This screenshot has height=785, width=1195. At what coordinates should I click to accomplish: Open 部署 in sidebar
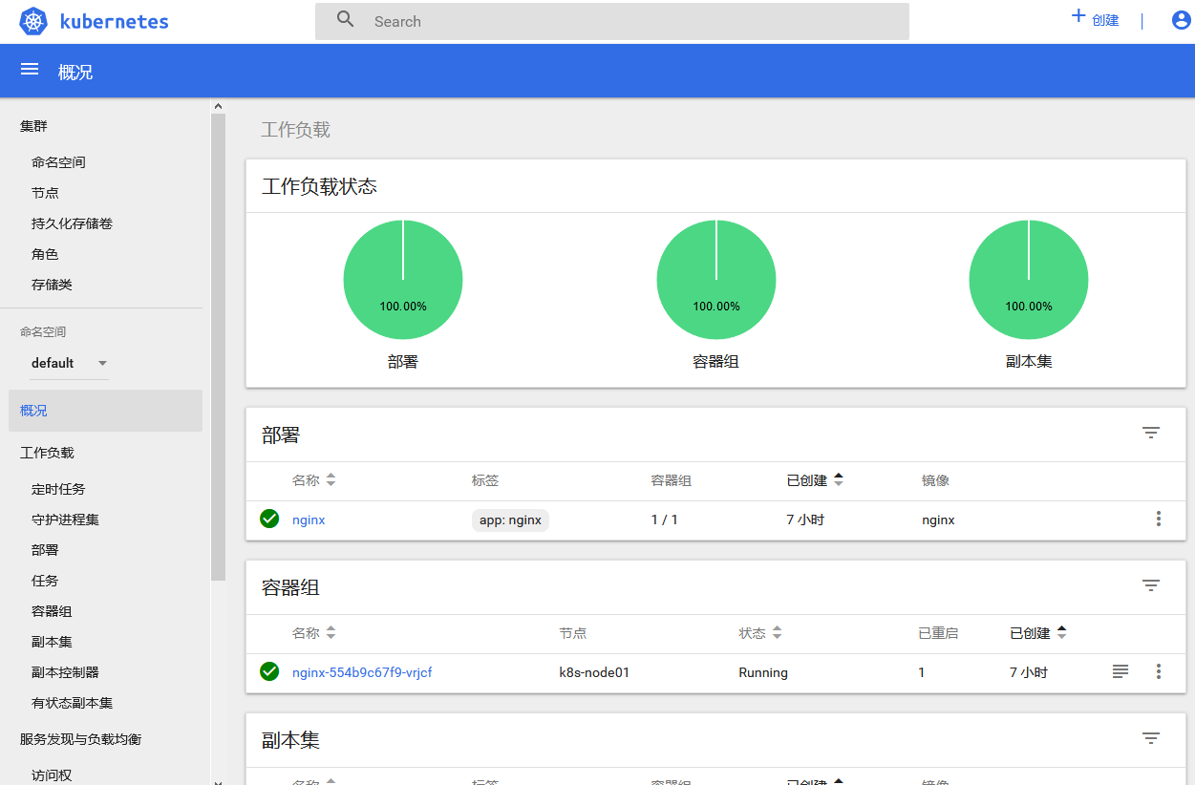(45, 550)
